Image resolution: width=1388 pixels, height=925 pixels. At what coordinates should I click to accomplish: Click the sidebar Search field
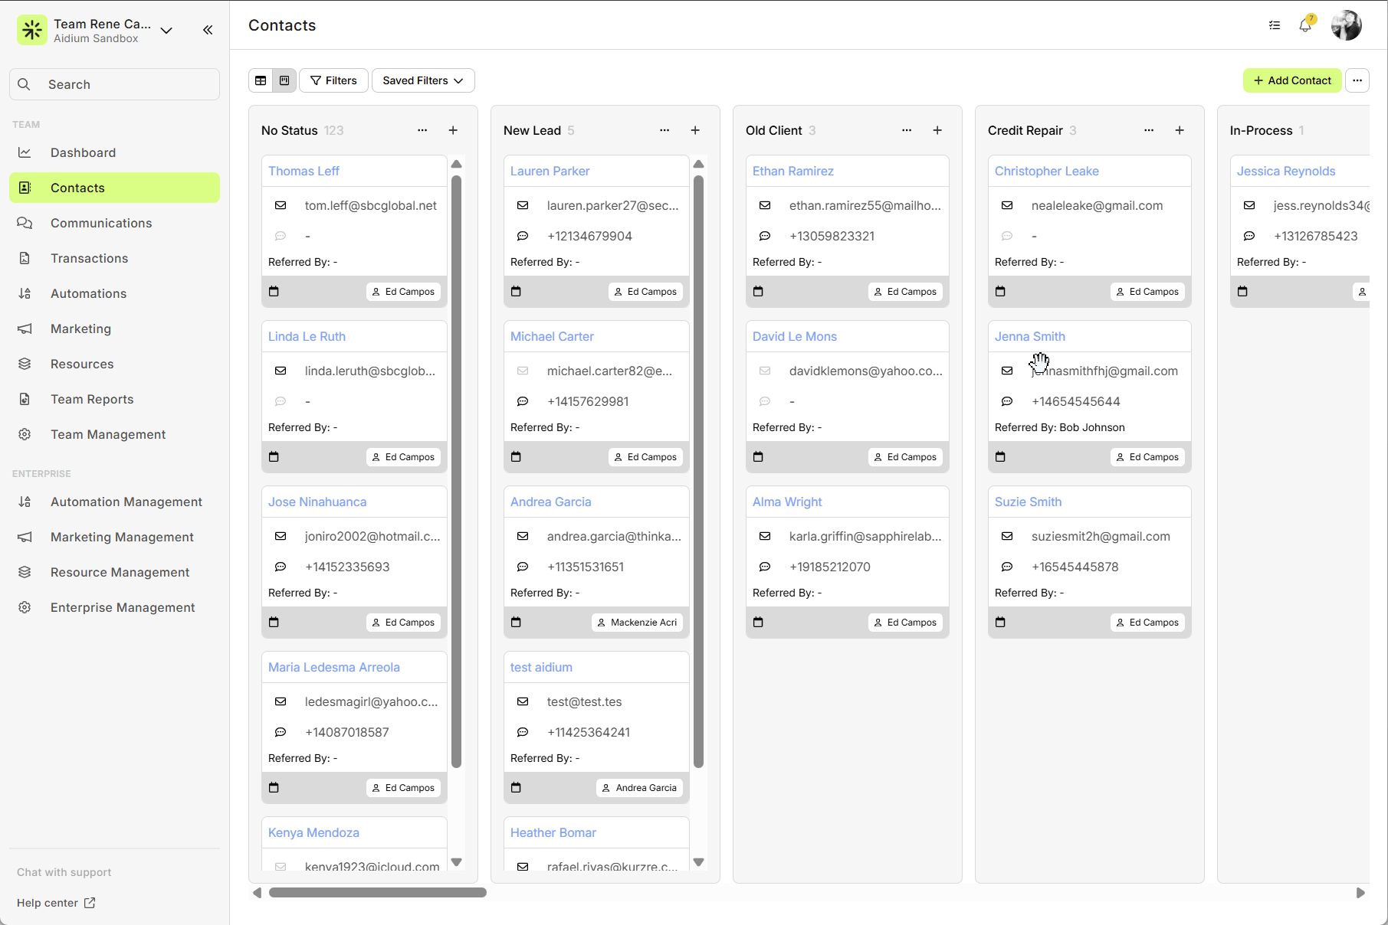(115, 84)
